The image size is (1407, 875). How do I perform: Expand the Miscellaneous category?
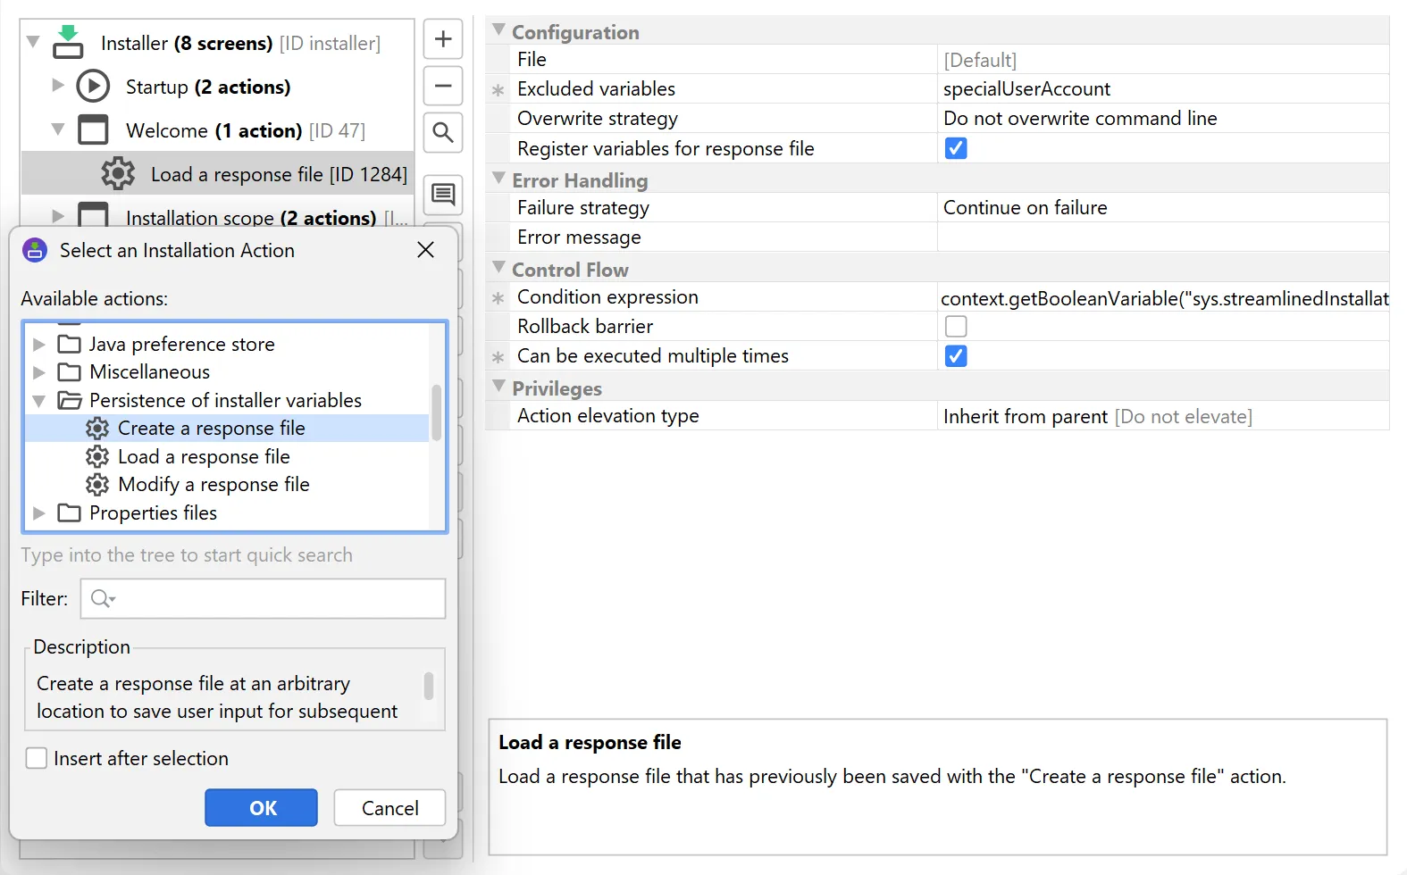38,371
